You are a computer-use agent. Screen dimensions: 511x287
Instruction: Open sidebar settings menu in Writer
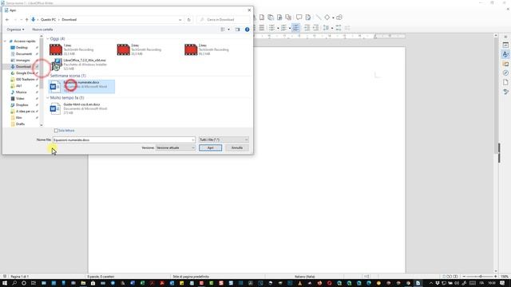[x=505, y=37]
